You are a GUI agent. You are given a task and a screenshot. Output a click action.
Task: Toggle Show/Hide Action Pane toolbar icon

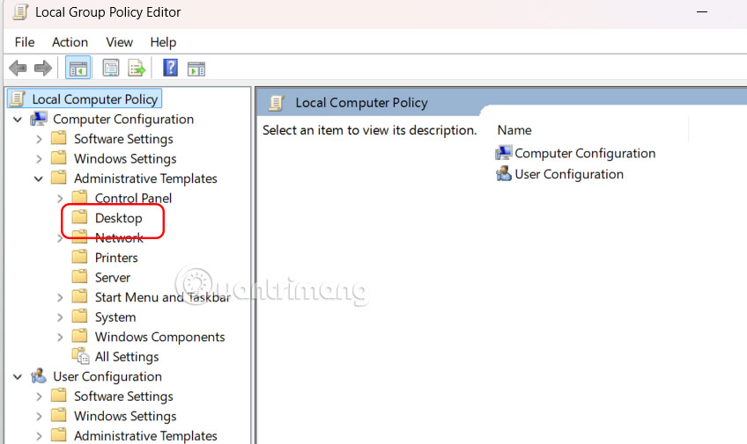click(x=196, y=69)
